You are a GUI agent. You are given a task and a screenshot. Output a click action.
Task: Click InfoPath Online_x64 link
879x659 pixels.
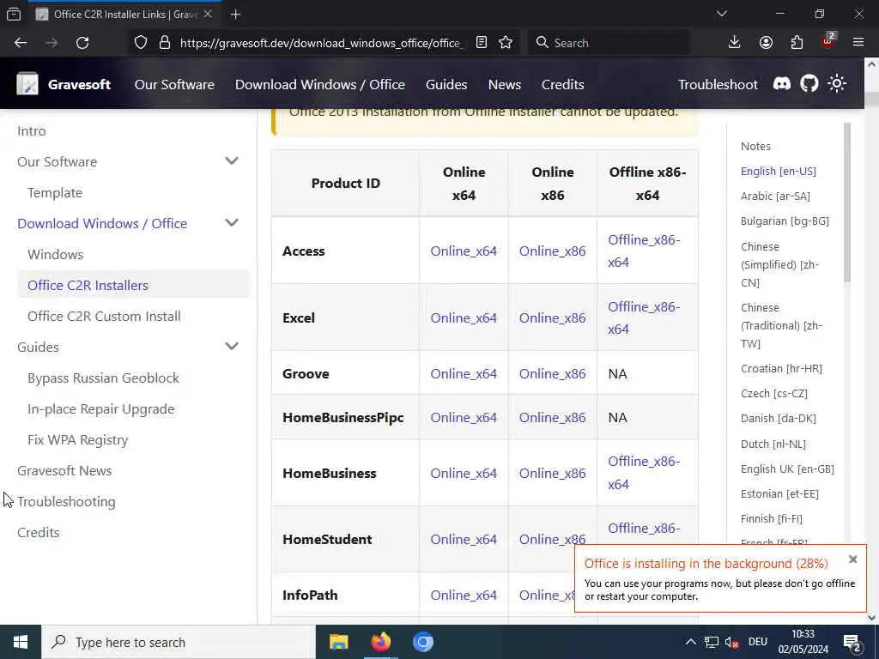(x=464, y=596)
